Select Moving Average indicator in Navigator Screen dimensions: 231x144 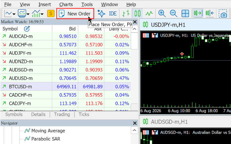tap(48, 131)
